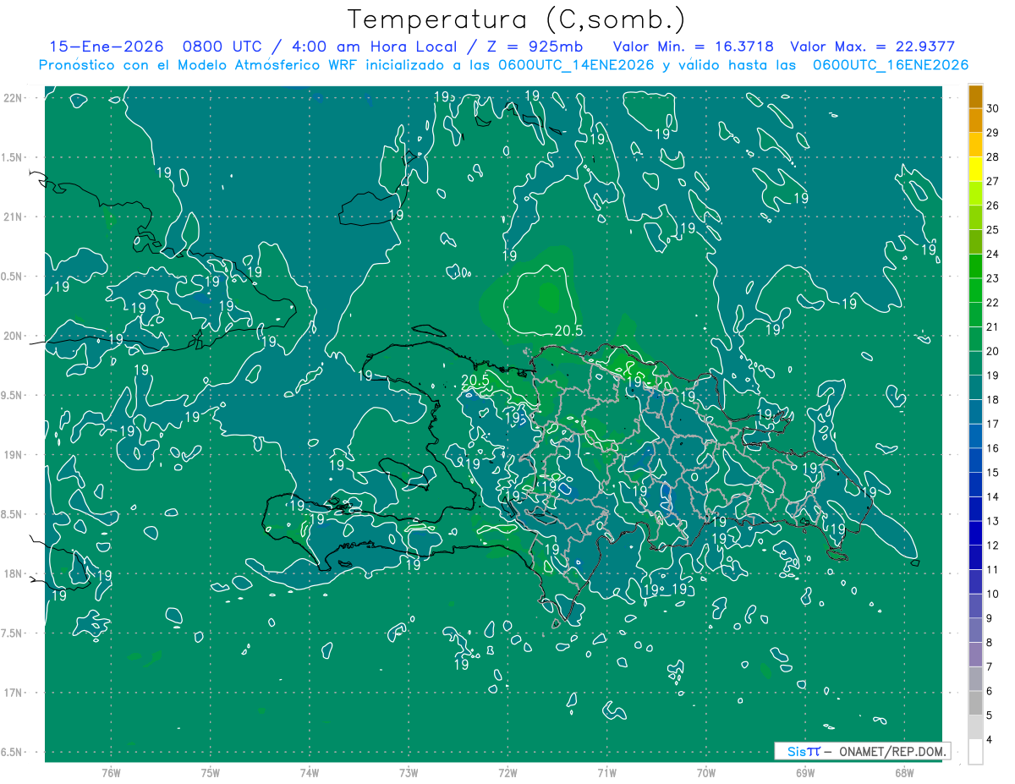Click the '20.5' contour label just above 20N
Image resolution: width=1015 pixels, height=784 pixels.
click(x=568, y=332)
